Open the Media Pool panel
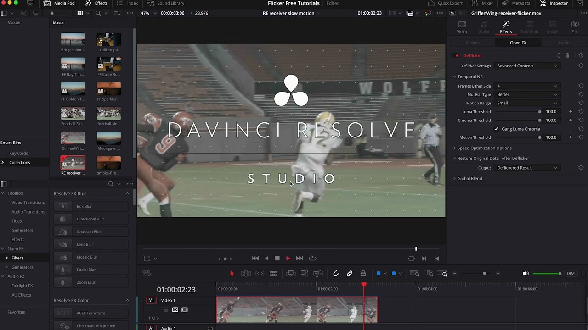 click(x=59, y=3)
